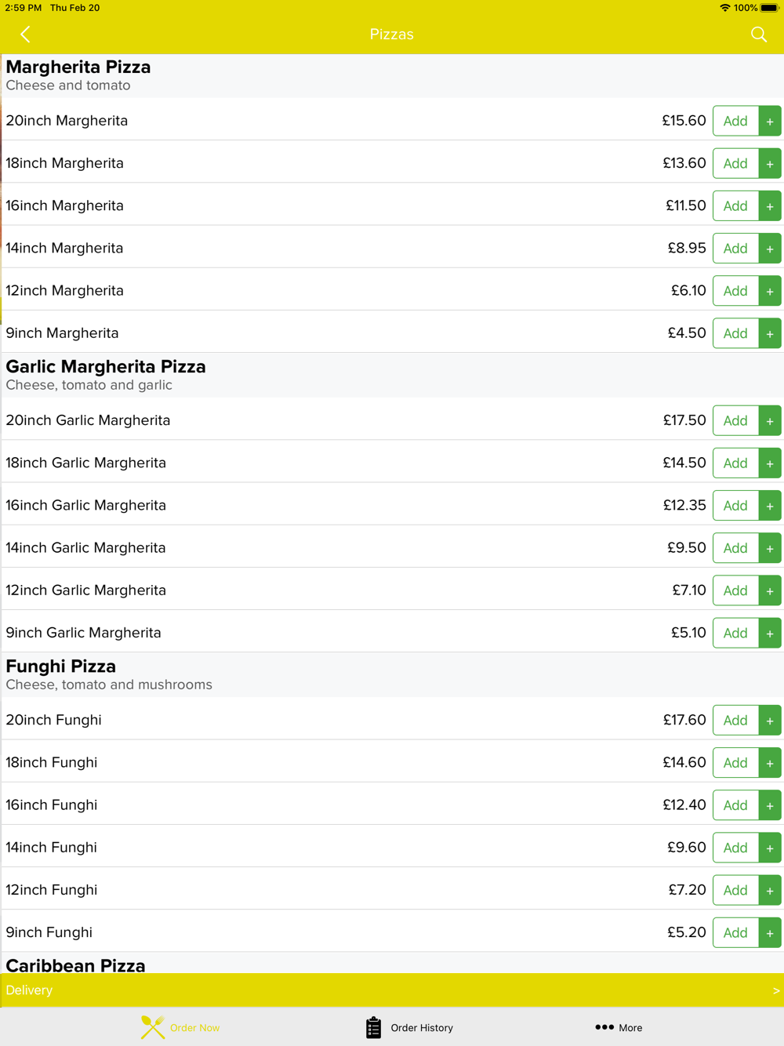Tap plus icon for 16inch Margherita
This screenshot has width=784, height=1046.
[770, 205]
